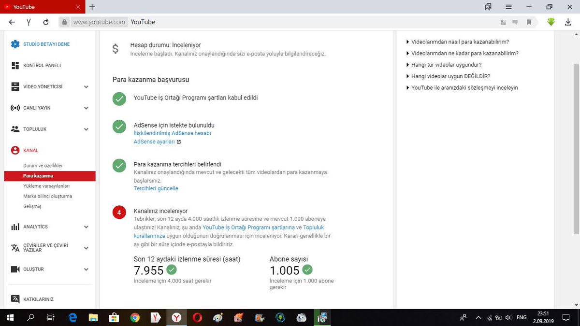Click the Canlı Yayın broadcast icon
Image resolution: width=580 pixels, height=326 pixels.
click(x=15, y=108)
